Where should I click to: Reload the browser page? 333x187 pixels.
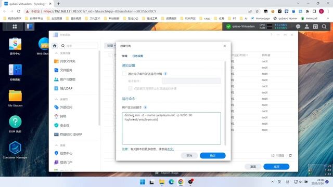click(x=19, y=11)
